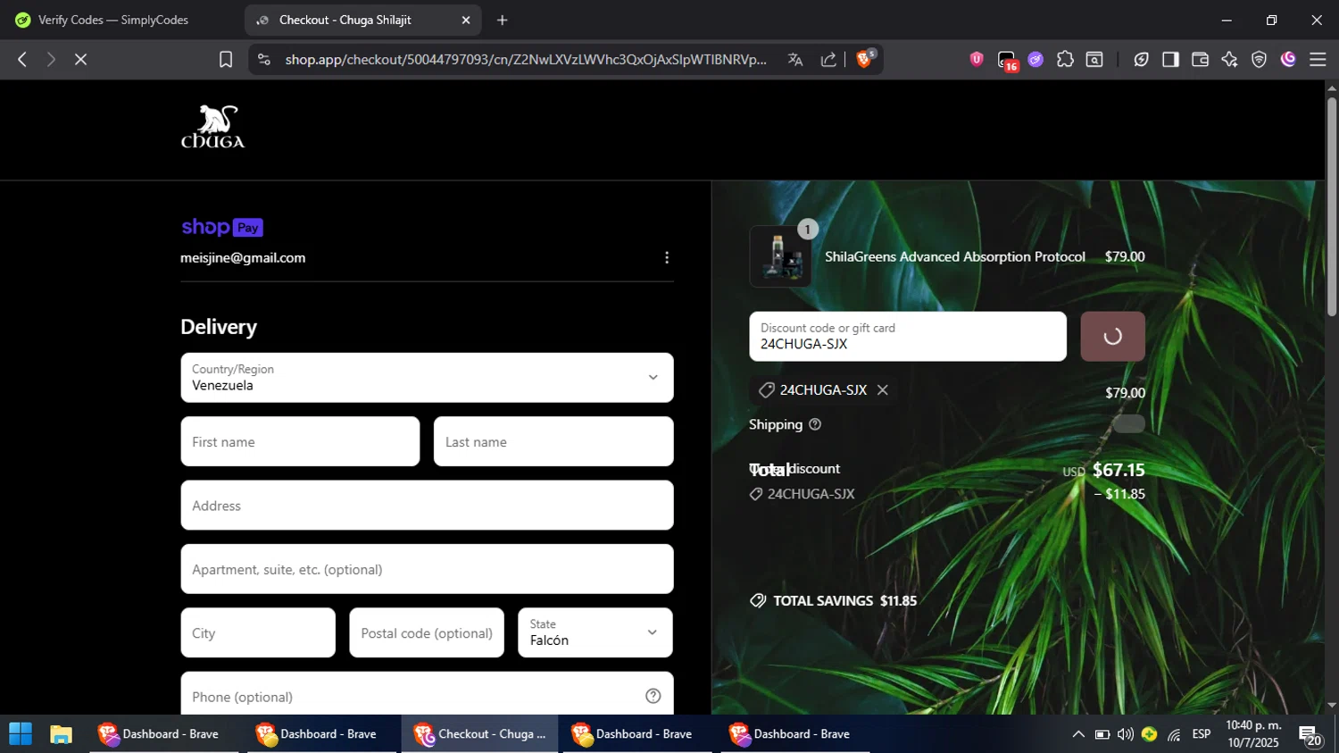Image resolution: width=1339 pixels, height=753 pixels.
Task: Open extension with red 16 badge
Action: (1008, 60)
